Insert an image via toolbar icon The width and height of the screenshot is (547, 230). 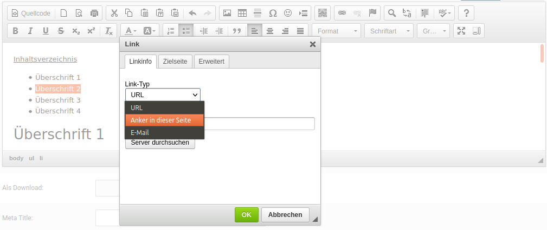tap(228, 13)
